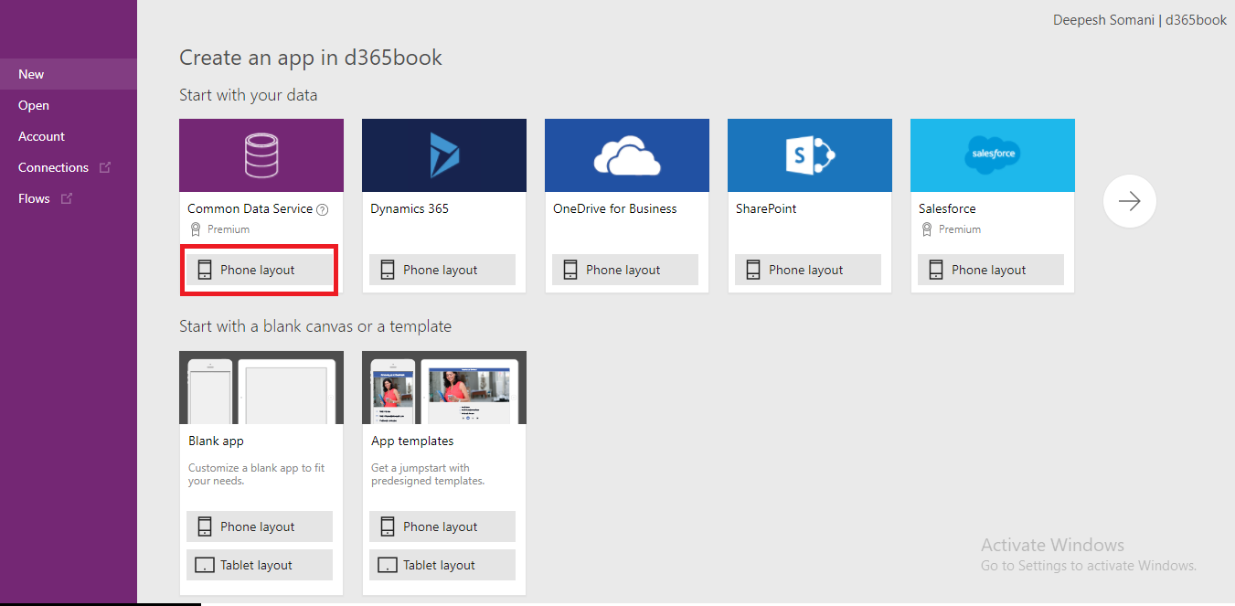Click the Common Data Service card title
This screenshot has height=606, width=1235.
click(250, 208)
